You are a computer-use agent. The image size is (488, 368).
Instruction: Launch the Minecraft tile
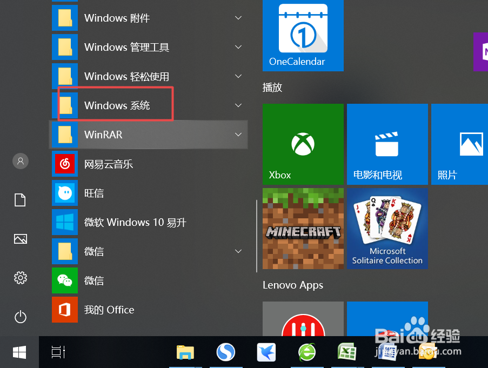click(x=303, y=229)
